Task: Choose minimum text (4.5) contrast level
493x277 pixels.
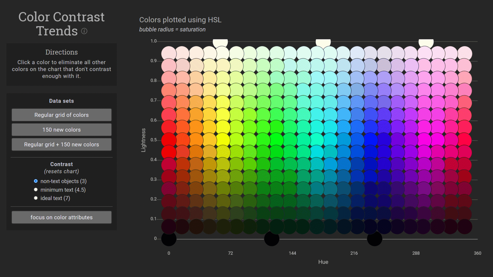Action: (x=36, y=189)
